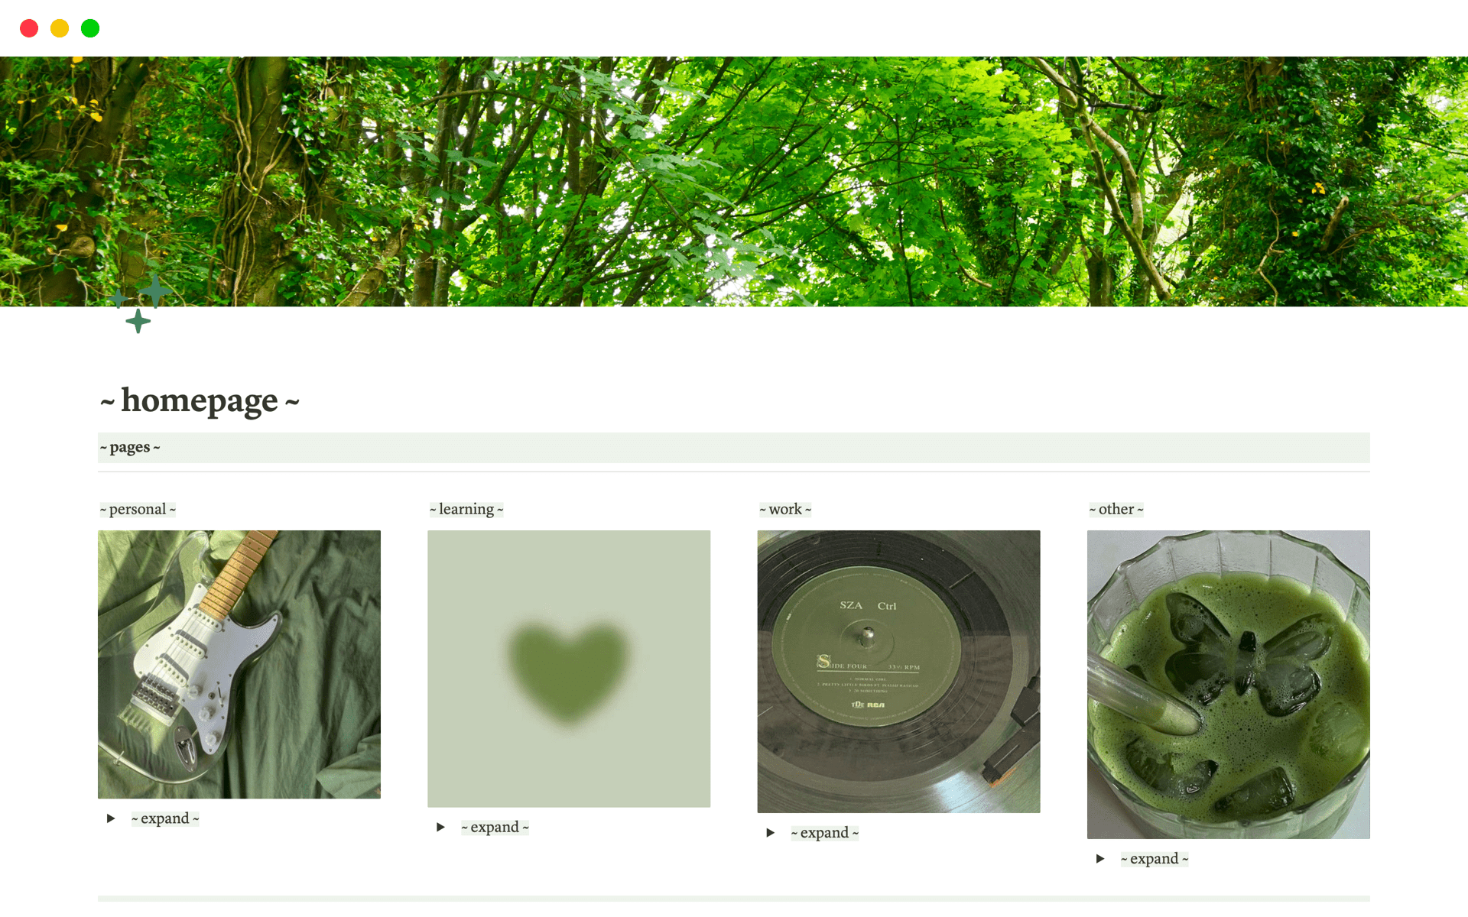Expand the work section toggle arrow
1468x917 pixels.
click(770, 833)
